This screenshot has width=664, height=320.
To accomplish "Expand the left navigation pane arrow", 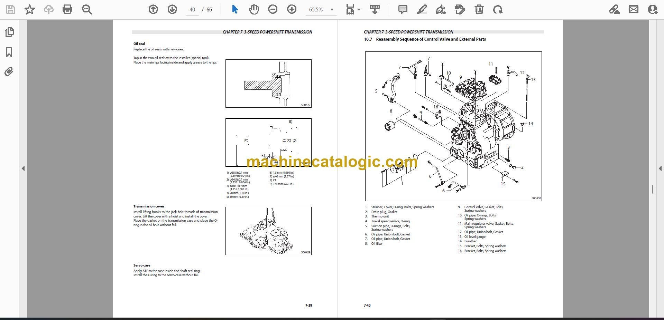I will coord(23,168).
